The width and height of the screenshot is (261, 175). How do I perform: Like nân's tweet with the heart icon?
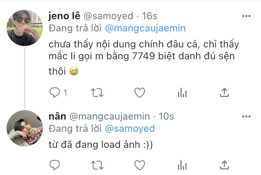[x=140, y=165]
